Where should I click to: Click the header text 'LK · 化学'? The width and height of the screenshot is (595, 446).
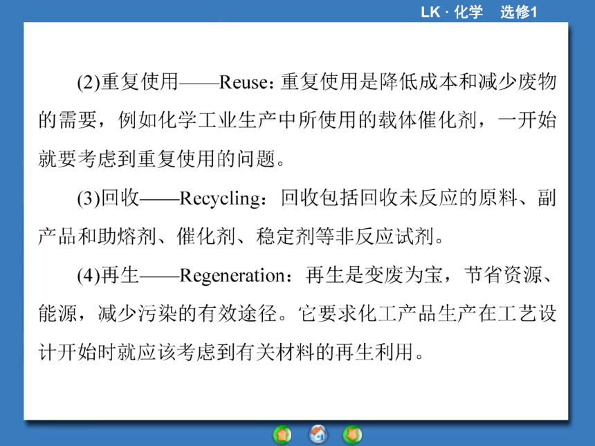pos(452,12)
